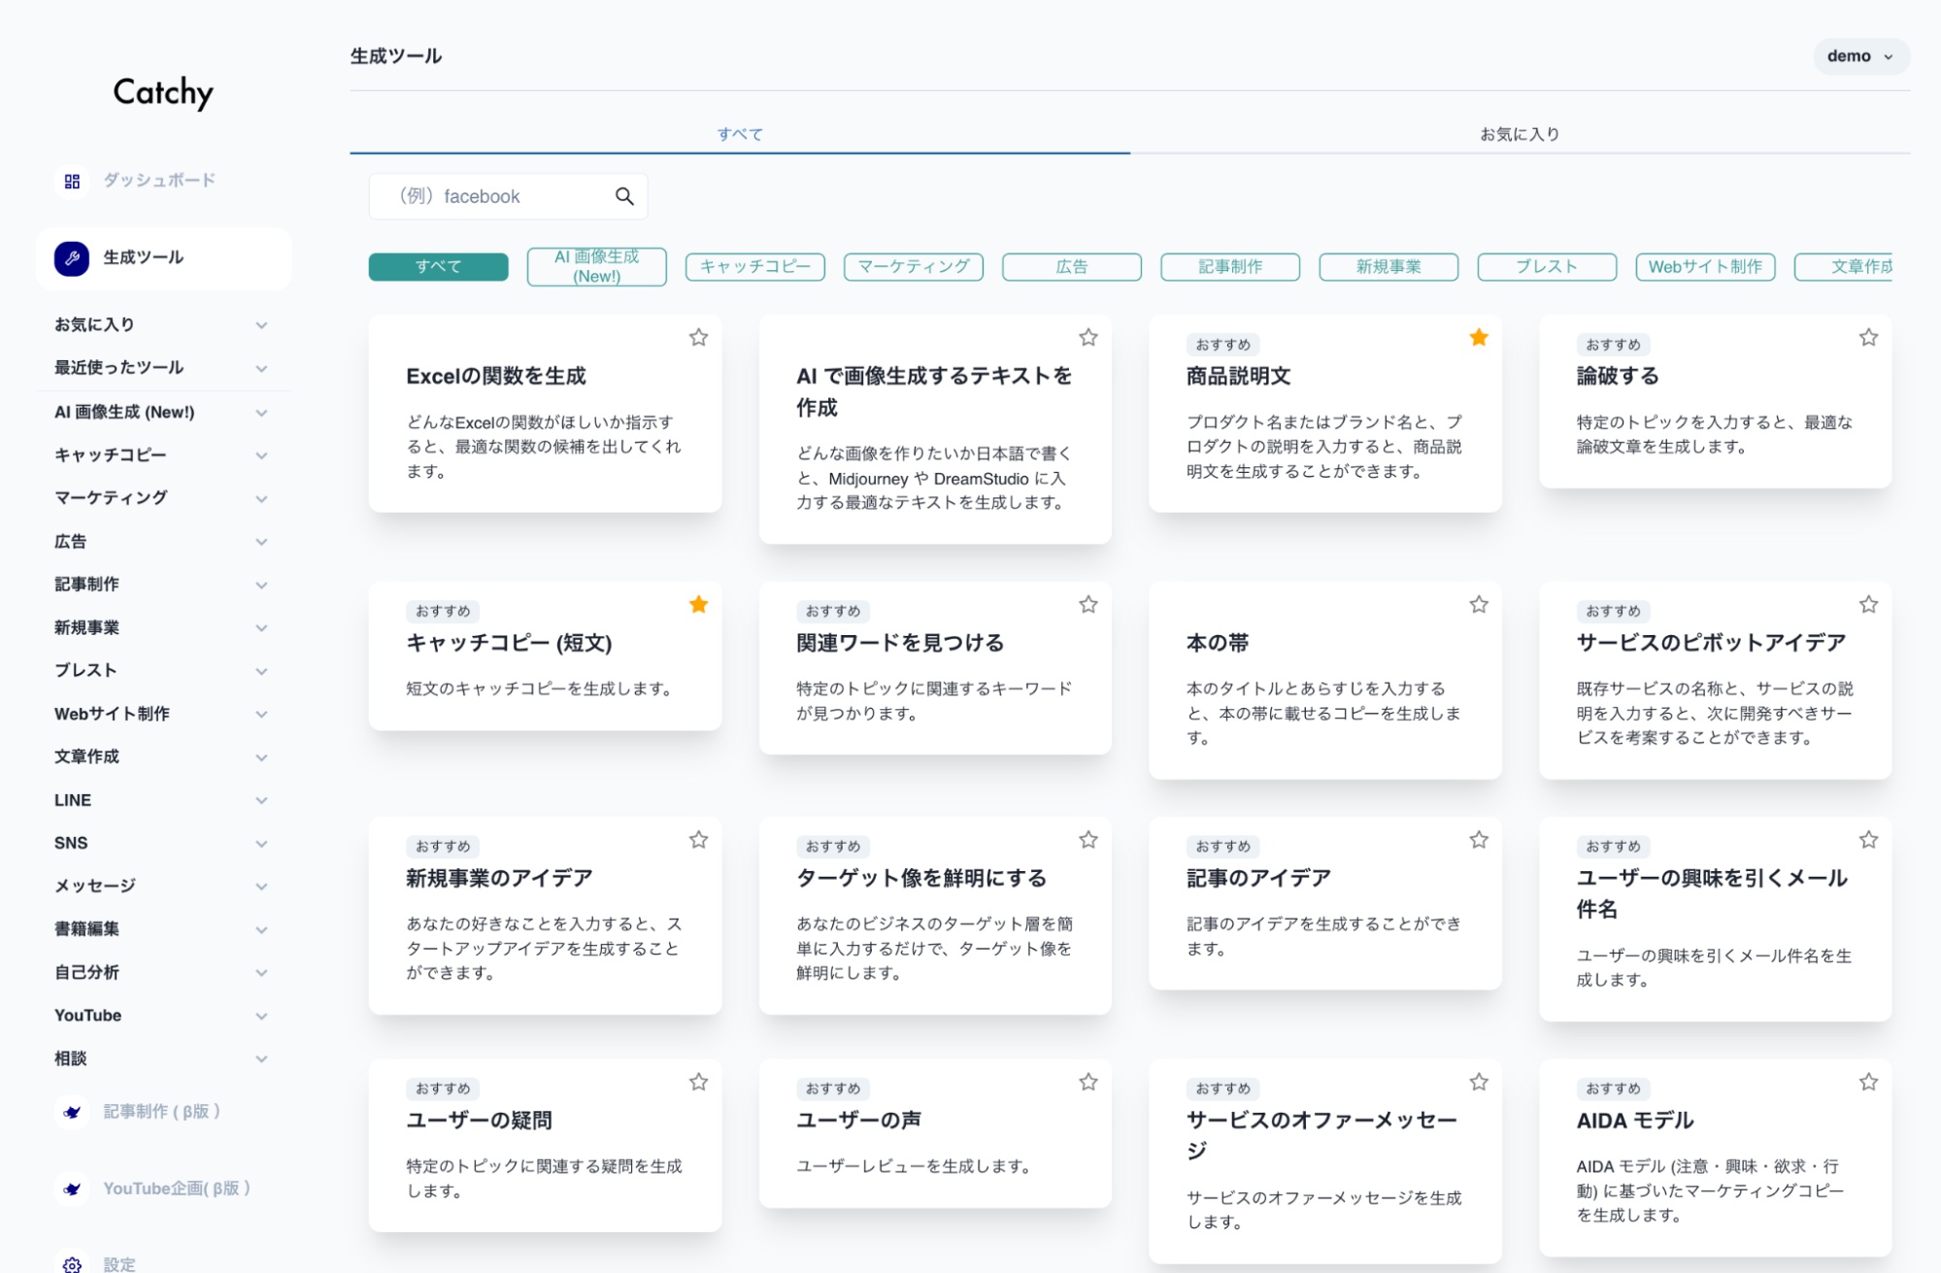Select the すべて tab
1941x1273 pixels.
click(740, 134)
